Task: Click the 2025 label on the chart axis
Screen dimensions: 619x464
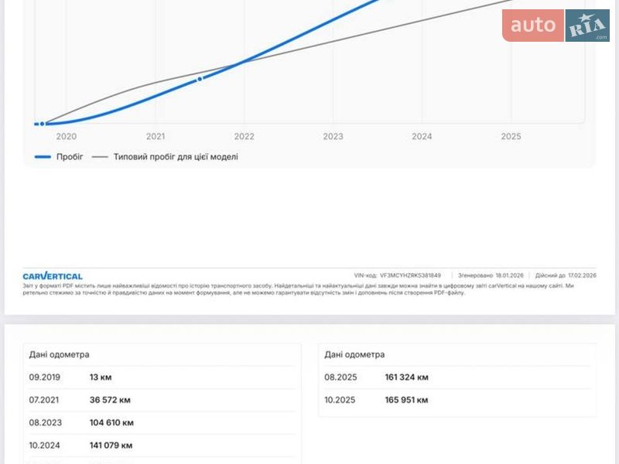Action: coord(511,137)
